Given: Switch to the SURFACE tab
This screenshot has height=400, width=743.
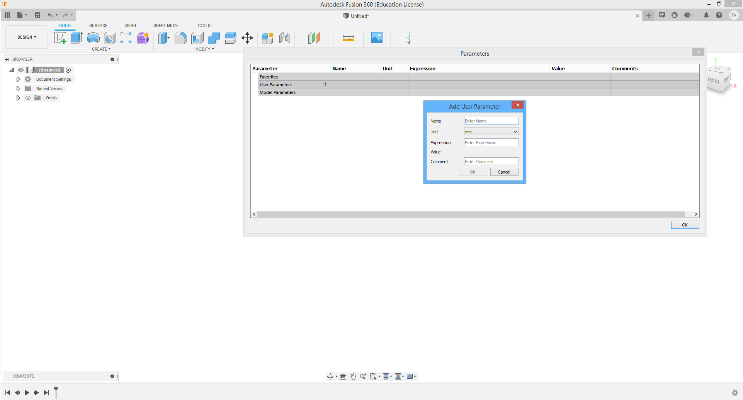Looking at the screenshot, I should [98, 26].
